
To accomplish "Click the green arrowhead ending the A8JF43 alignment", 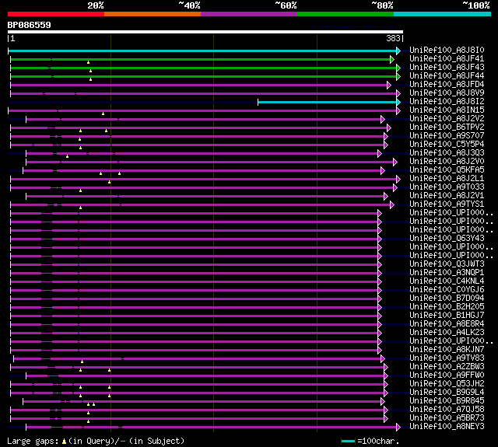I will [x=398, y=68].
